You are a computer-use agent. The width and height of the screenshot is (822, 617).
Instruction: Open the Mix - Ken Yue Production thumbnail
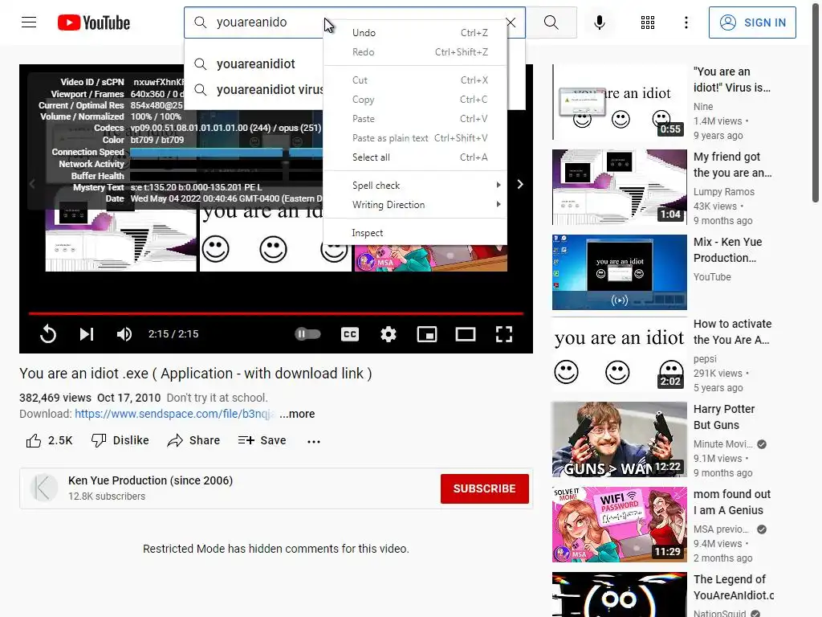click(619, 272)
